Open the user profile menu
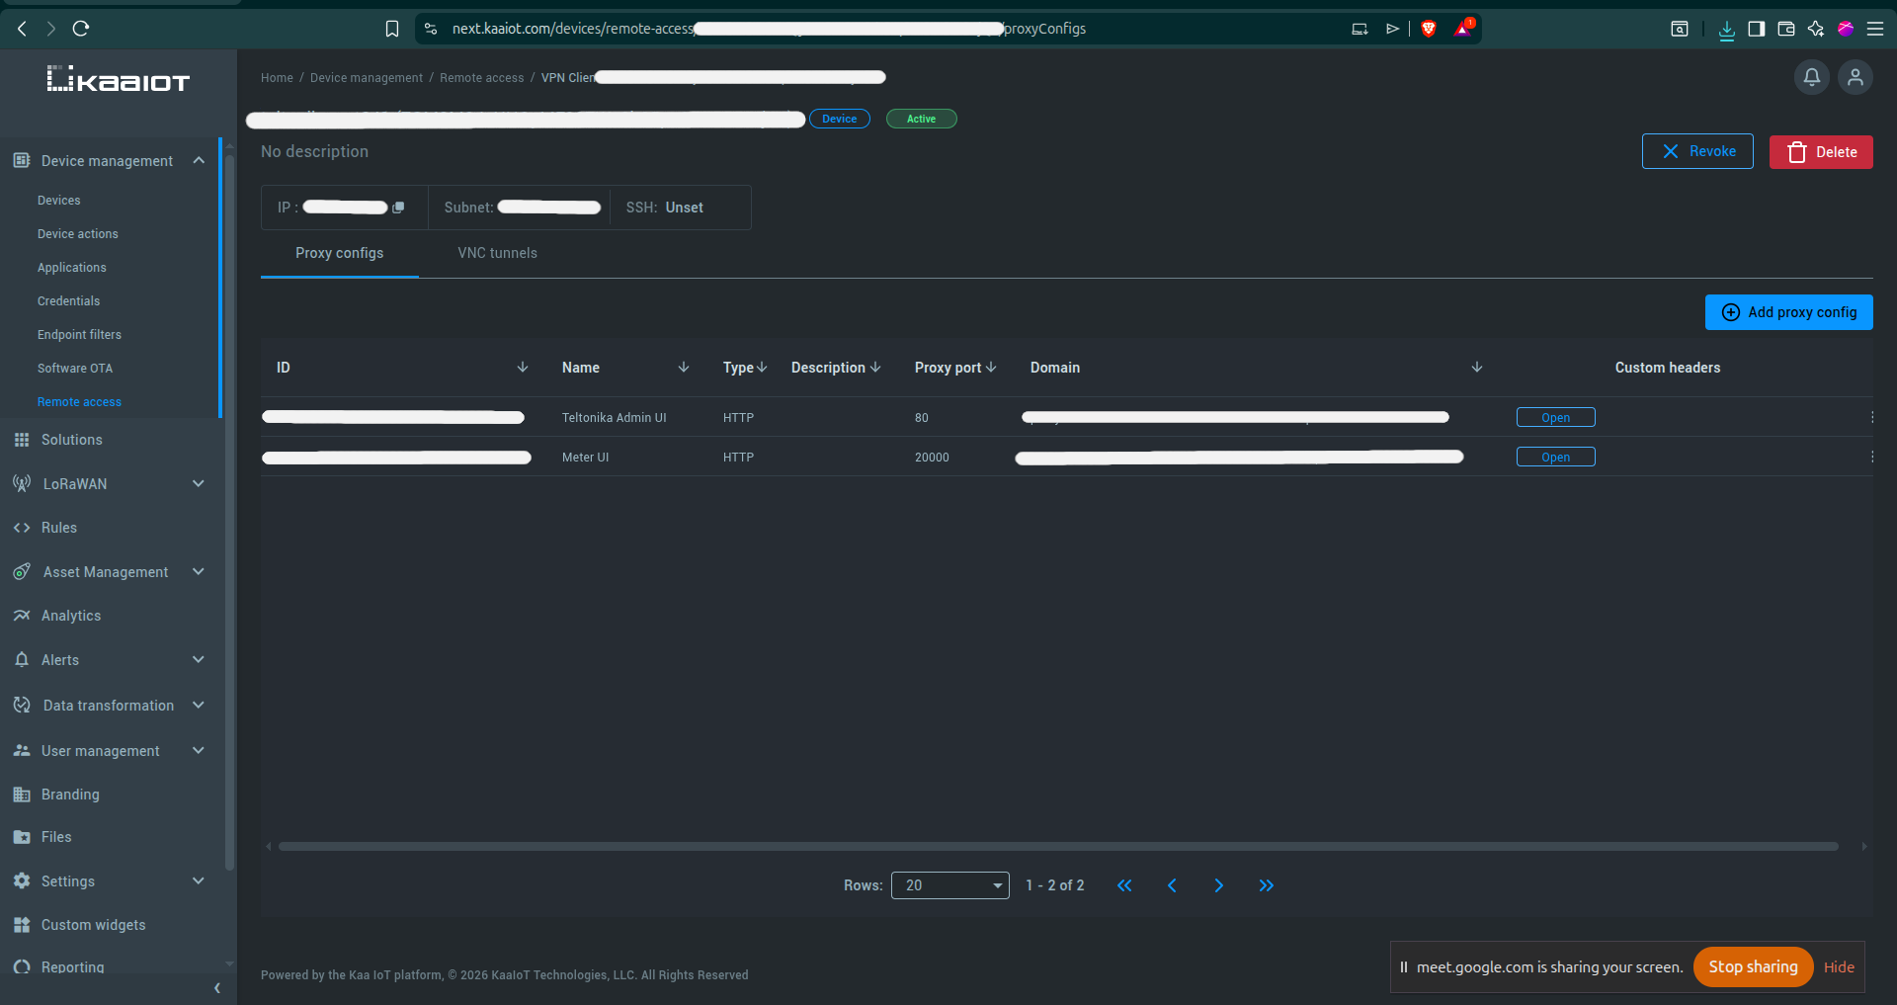The height and width of the screenshot is (1005, 1897). (1856, 77)
